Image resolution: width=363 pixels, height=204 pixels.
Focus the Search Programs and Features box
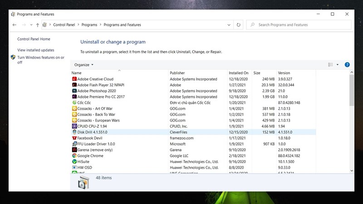click(x=299, y=25)
